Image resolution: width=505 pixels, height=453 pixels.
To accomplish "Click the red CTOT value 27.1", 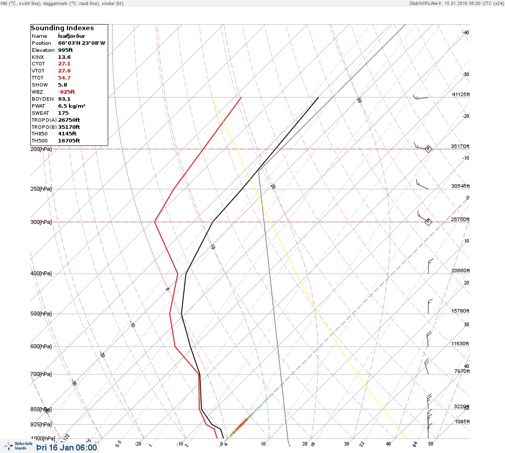I will click(x=64, y=64).
